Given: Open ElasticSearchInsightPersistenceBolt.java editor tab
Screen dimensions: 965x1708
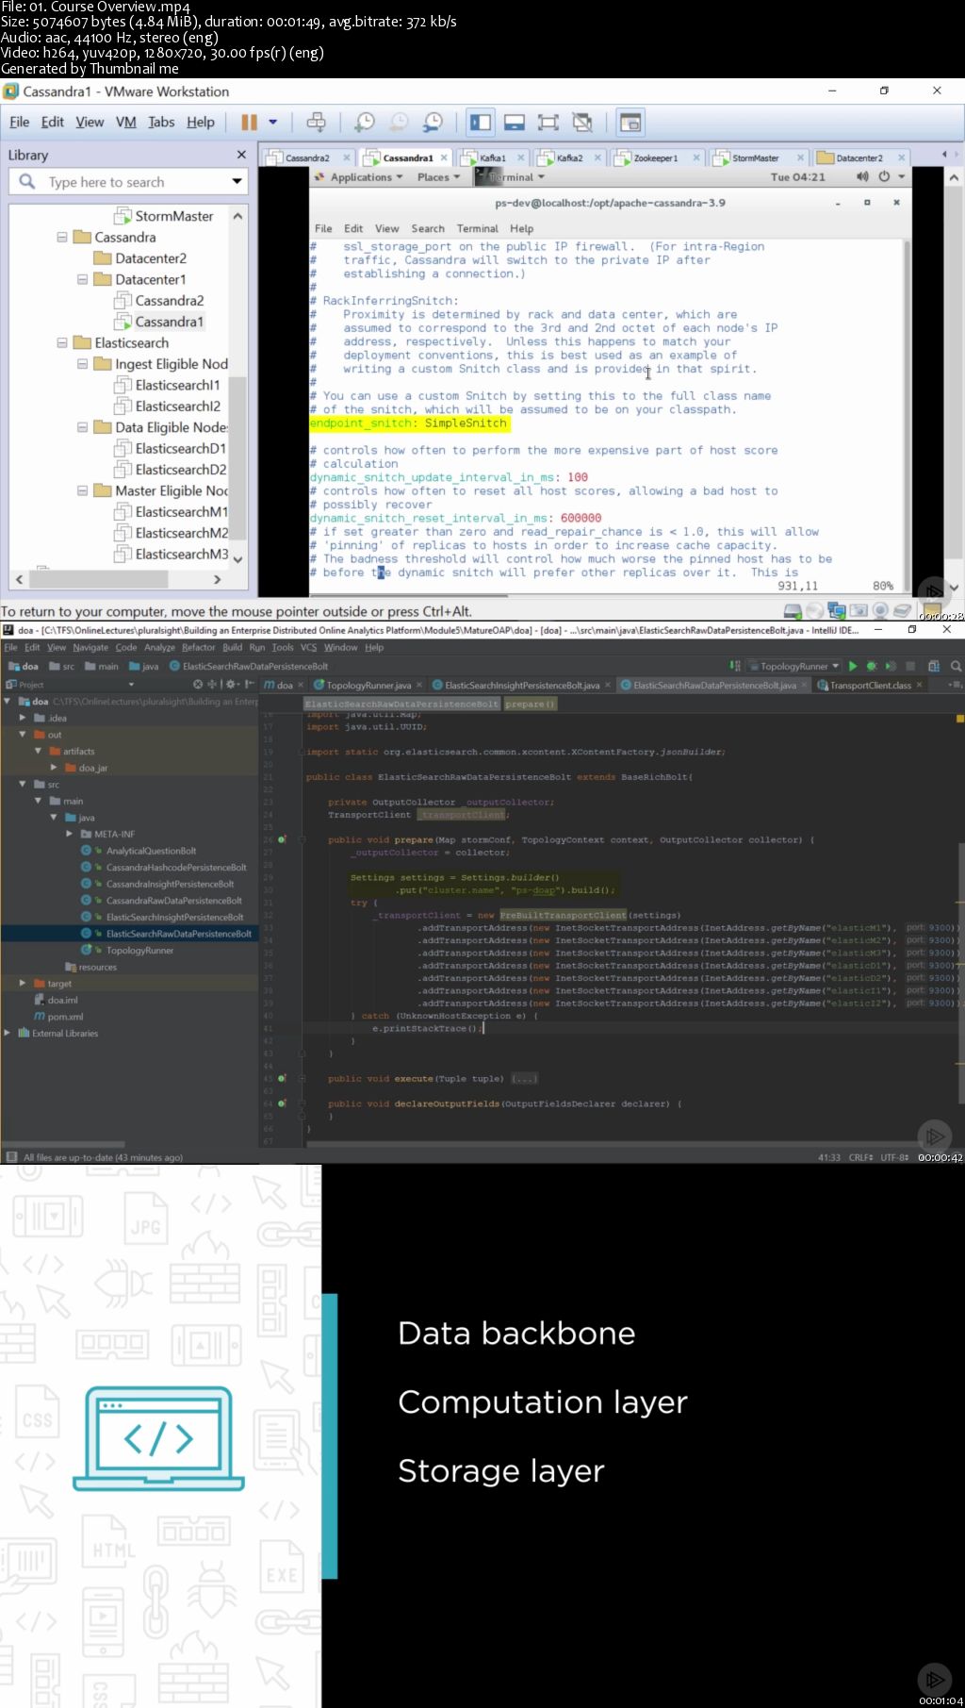Looking at the screenshot, I should pos(522,685).
